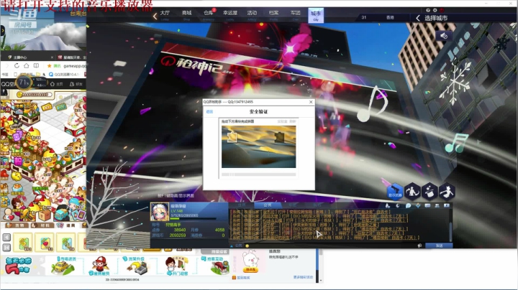Click the second hexagon character pose icon
The width and height of the screenshot is (518, 290).
(x=412, y=192)
